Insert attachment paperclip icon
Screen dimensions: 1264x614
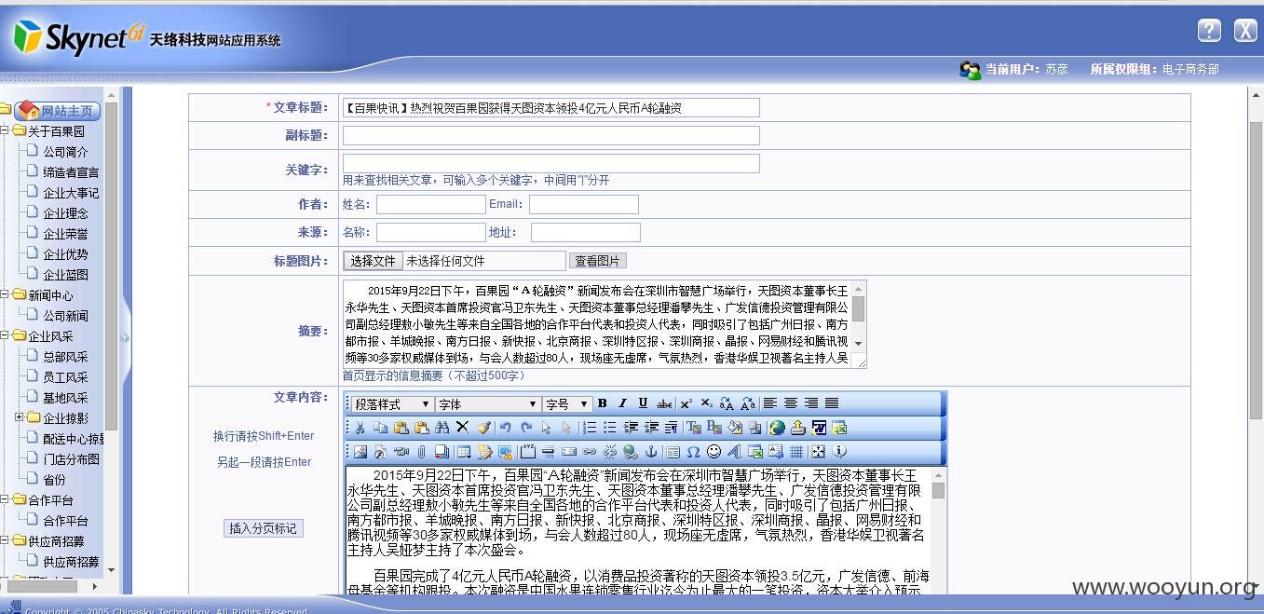pos(421,452)
